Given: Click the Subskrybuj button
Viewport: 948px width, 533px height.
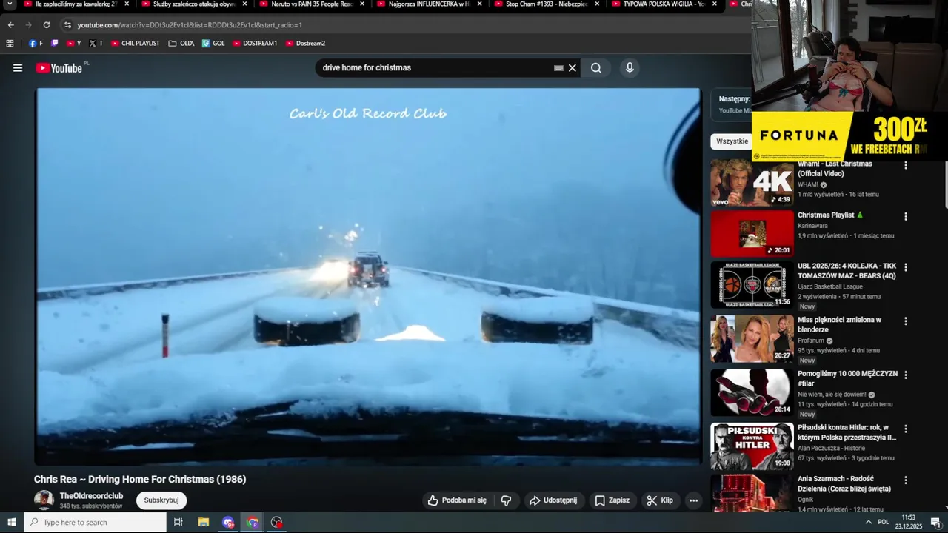Looking at the screenshot, I should point(161,500).
